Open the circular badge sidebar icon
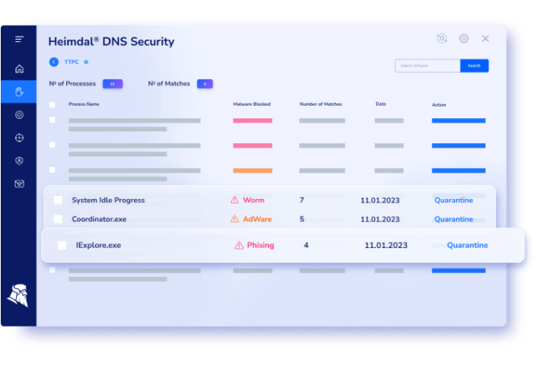 [19, 115]
